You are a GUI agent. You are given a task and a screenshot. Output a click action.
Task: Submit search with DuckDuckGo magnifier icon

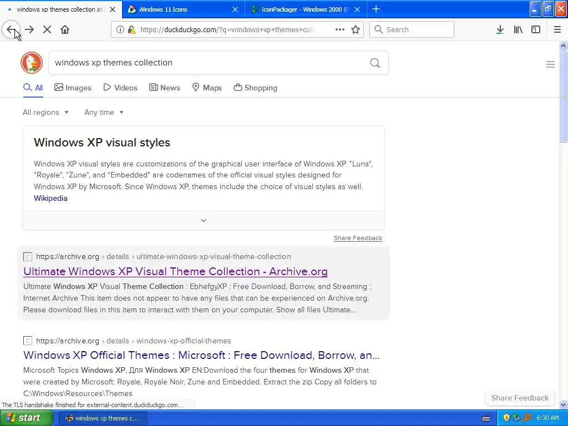375,63
